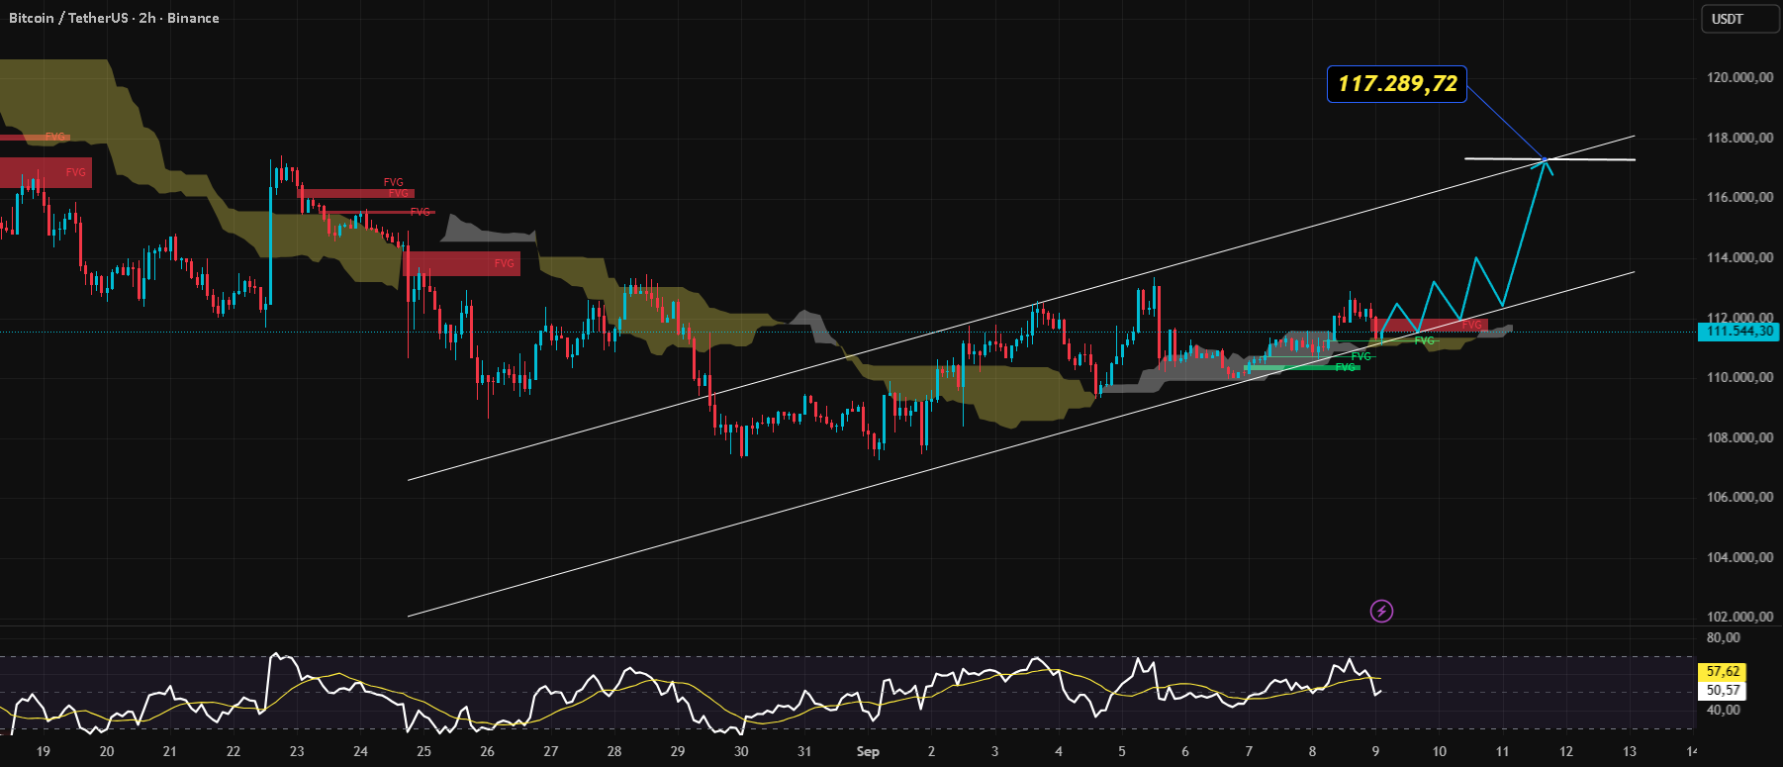The image size is (1783, 767).
Task: Click the 40,00 RSI scale label
Action: [1723, 710]
